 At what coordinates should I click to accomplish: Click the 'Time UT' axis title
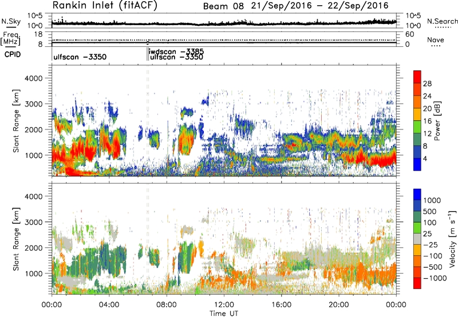point(224,314)
